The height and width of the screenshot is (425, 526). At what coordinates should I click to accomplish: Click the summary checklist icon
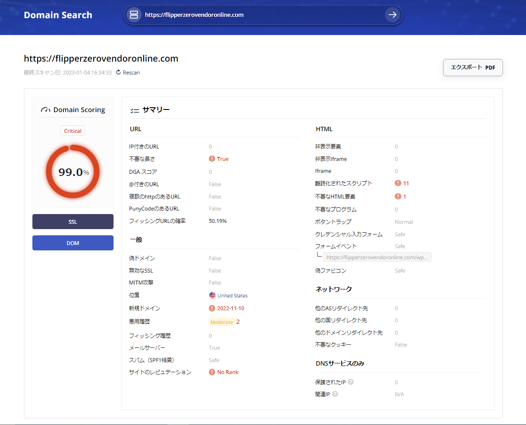134,110
